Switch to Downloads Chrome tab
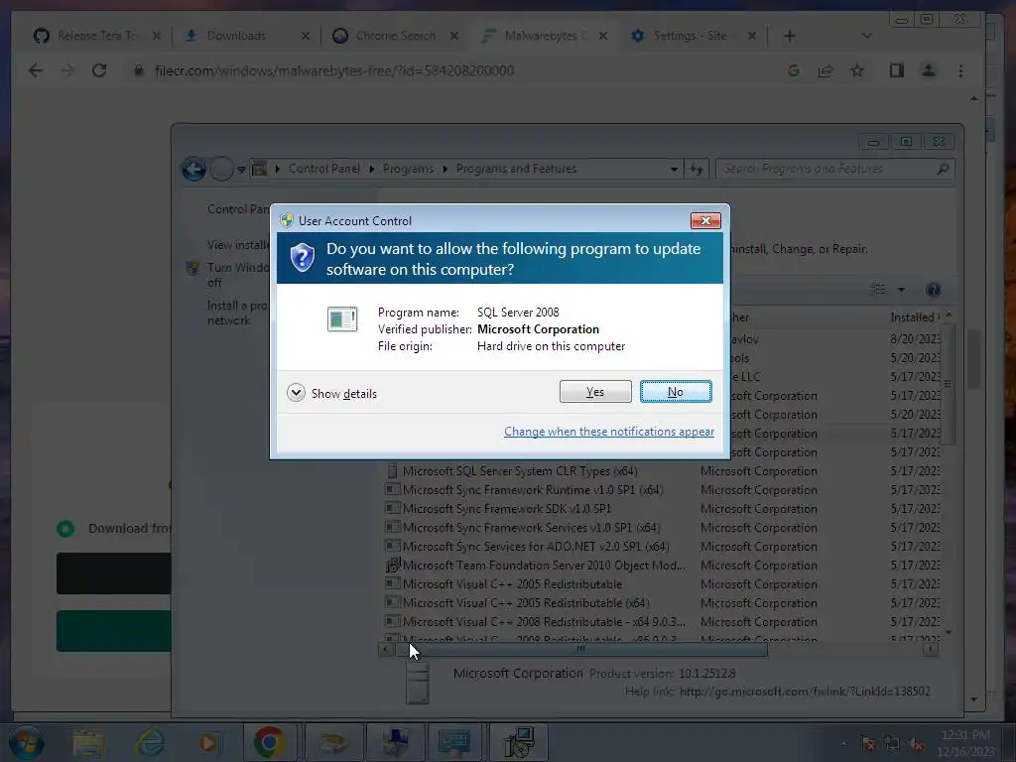The image size is (1016, 762). click(x=246, y=36)
